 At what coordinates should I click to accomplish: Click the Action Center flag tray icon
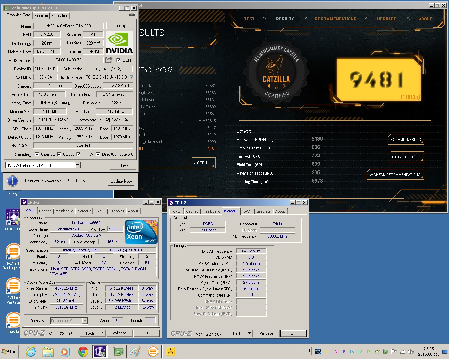click(x=394, y=352)
